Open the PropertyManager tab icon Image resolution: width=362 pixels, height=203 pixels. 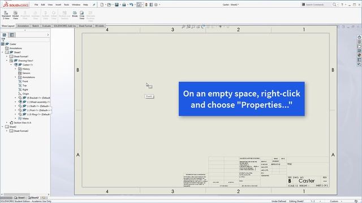12,35
